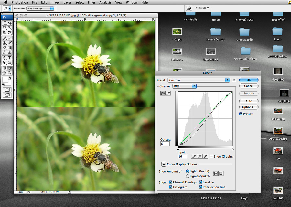Click the Output value field
Screen dimensions: 291x207
click(x=165, y=144)
